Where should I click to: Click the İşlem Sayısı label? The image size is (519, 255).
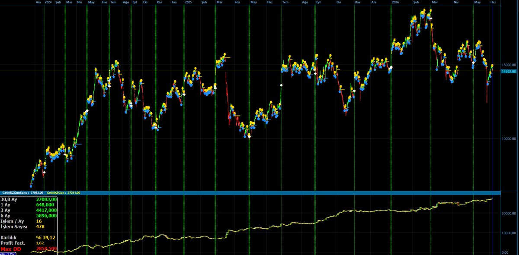[14, 227]
